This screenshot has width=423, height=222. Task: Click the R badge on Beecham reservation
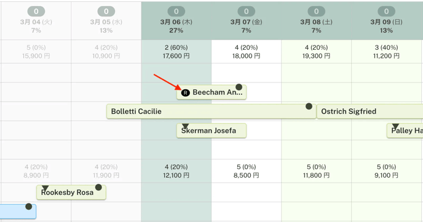tap(185, 93)
